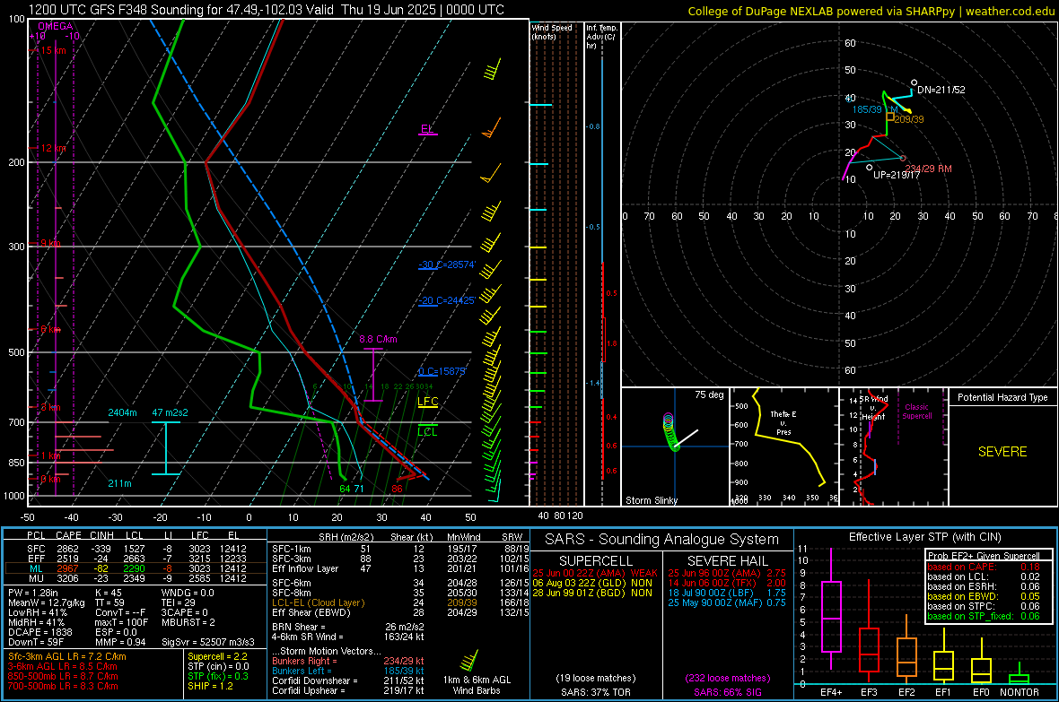Click the Wind Speed (knots) panel header
The width and height of the screenshot is (1059, 702).
(x=552, y=31)
